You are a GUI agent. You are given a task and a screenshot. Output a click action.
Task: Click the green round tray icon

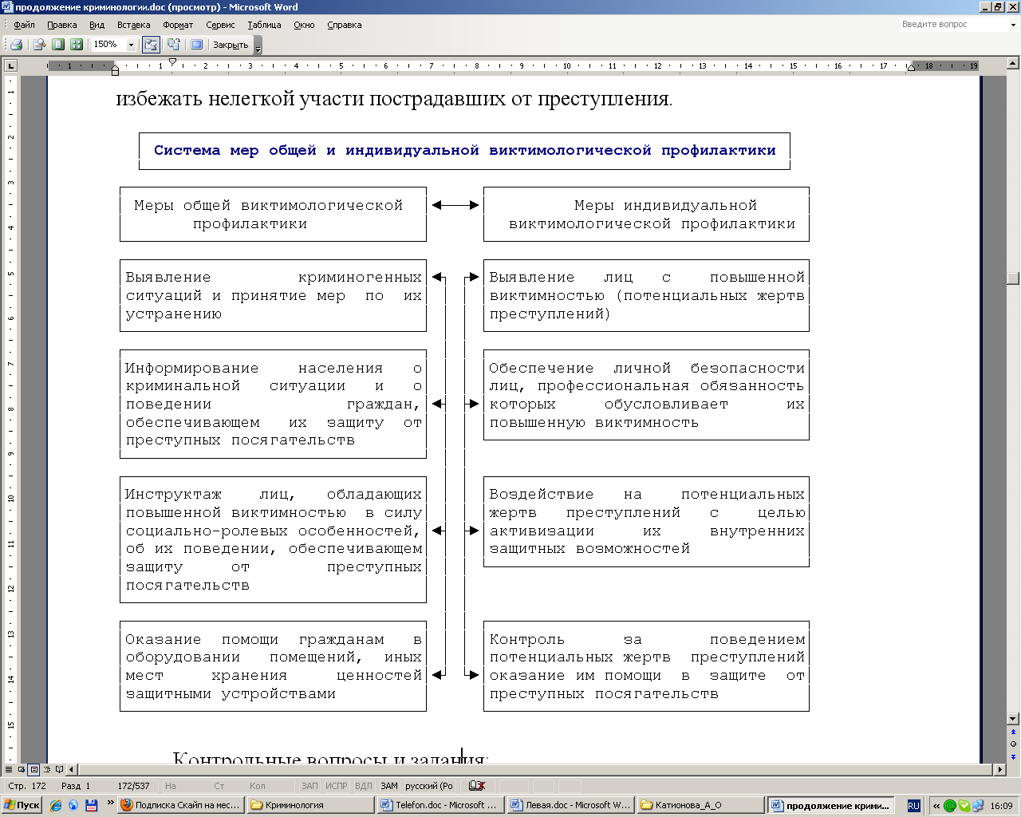(x=949, y=806)
